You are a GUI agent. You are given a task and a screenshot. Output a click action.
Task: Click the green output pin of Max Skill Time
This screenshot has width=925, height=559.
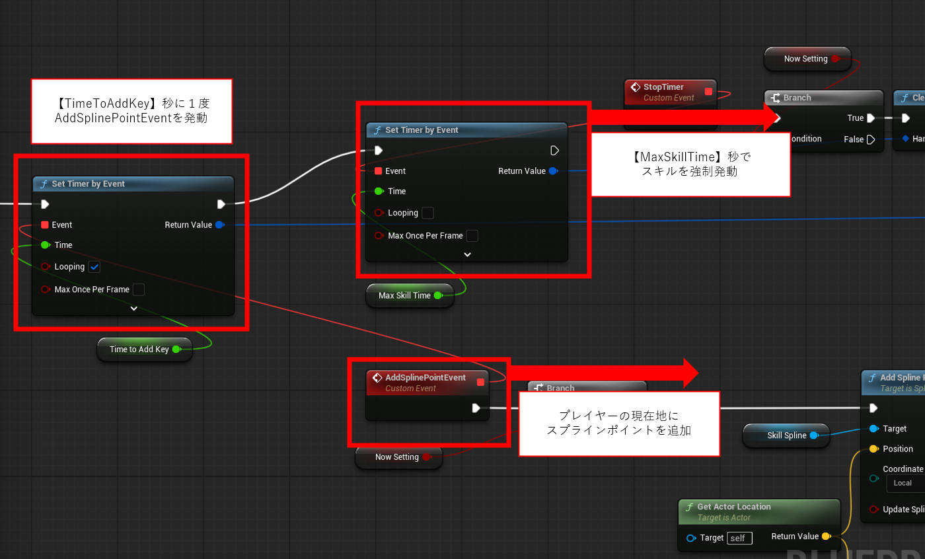pos(437,296)
